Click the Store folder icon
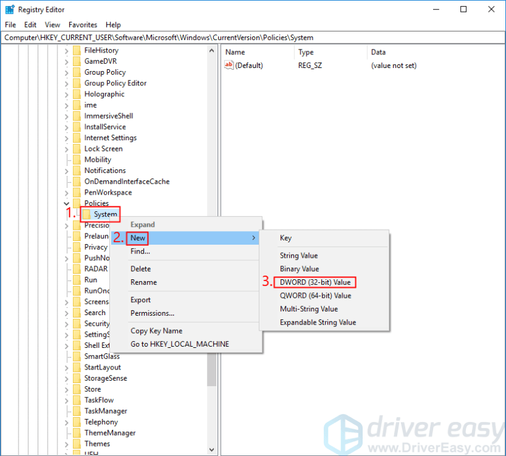Screen dimensions: 506x456 point(78,389)
